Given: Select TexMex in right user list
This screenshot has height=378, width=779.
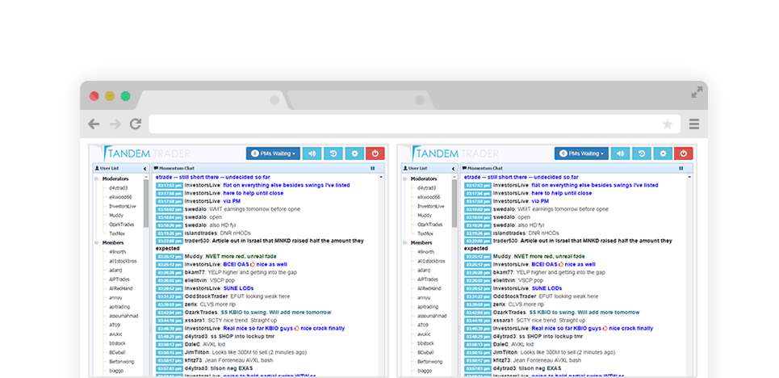Looking at the screenshot, I should [x=425, y=233].
